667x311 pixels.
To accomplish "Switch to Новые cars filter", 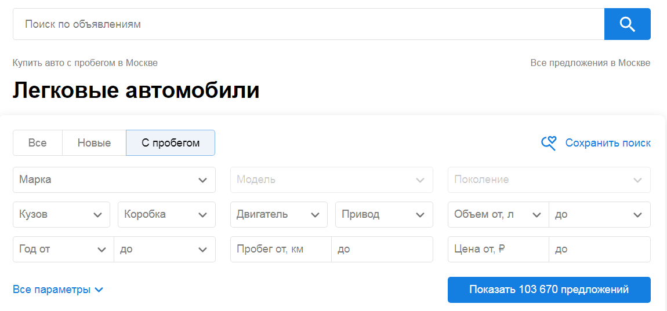I will (x=94, y=143).
